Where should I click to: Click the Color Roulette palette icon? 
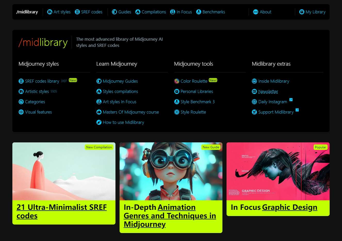click(177, 81)
